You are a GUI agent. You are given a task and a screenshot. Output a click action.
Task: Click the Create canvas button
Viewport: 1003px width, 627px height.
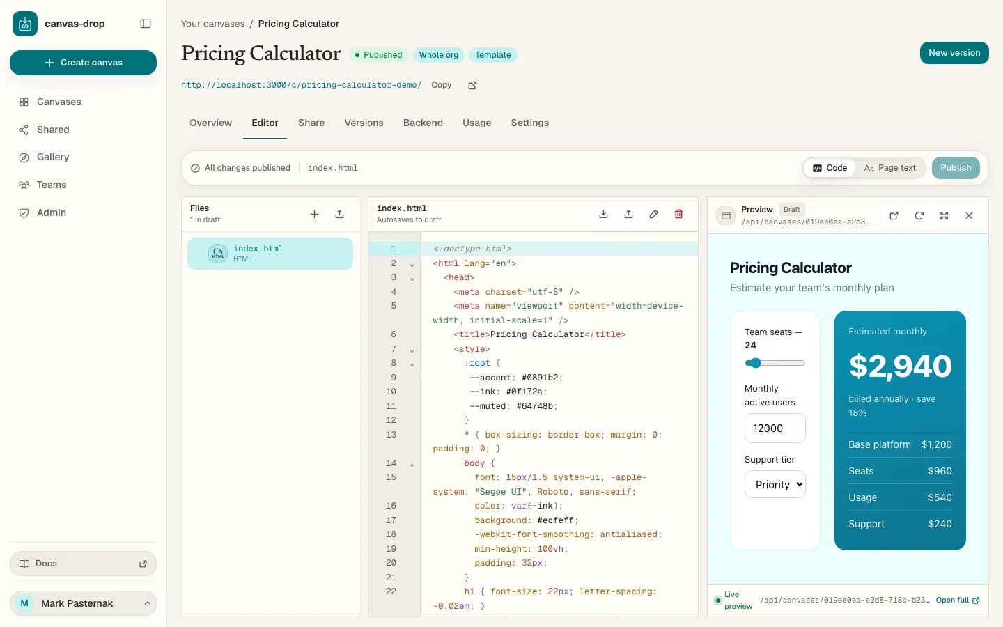[x=83, y=63]
